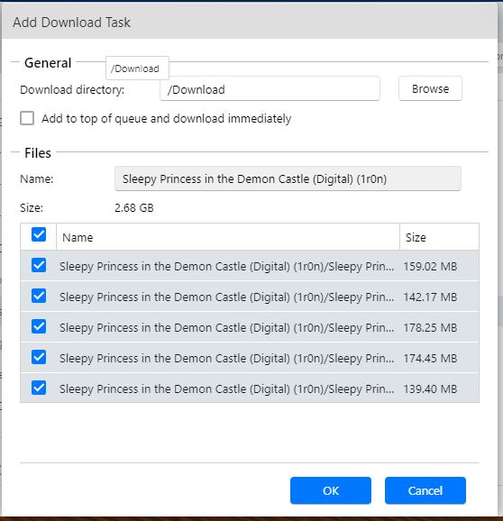Select file name in the 159.02 MB row
The image size is (503, 521).
(227, 266)
